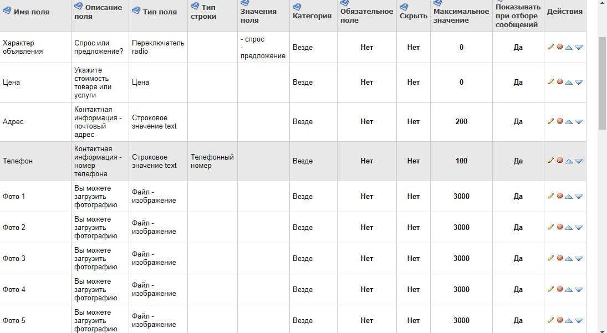Screen dimensions: 607x333
Task: Edit the Фото 1 field
Action: 551,196
